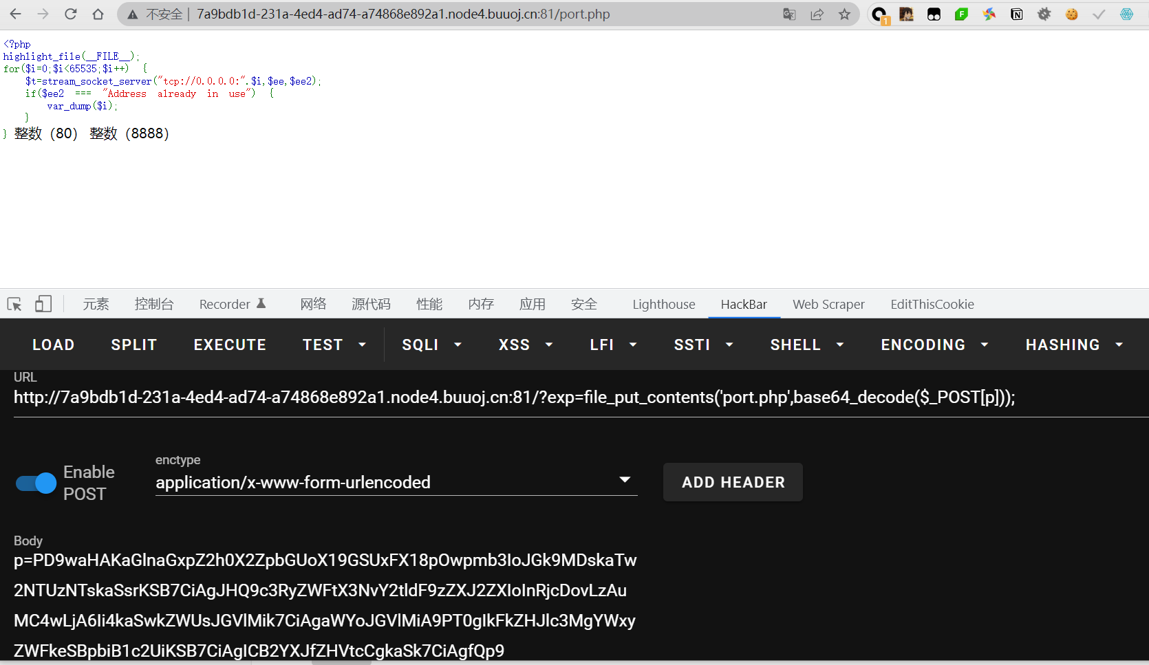Screen dimensions: 1149x665
Task: Open the Lighthouse tab
Action: coord(664,304)
